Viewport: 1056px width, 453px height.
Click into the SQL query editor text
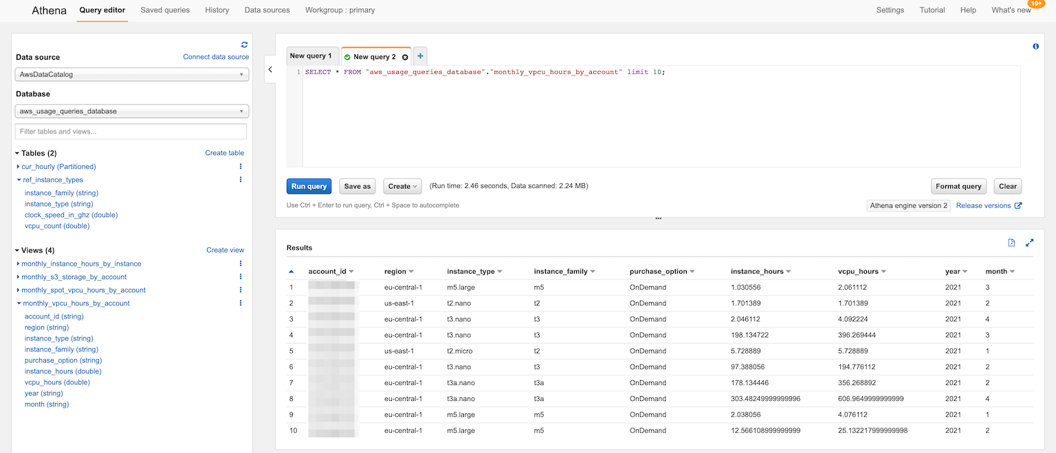click(x=485, y=72)
